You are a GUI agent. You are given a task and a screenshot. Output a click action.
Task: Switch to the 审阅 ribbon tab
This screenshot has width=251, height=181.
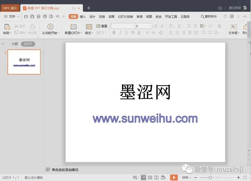point(140,16)
